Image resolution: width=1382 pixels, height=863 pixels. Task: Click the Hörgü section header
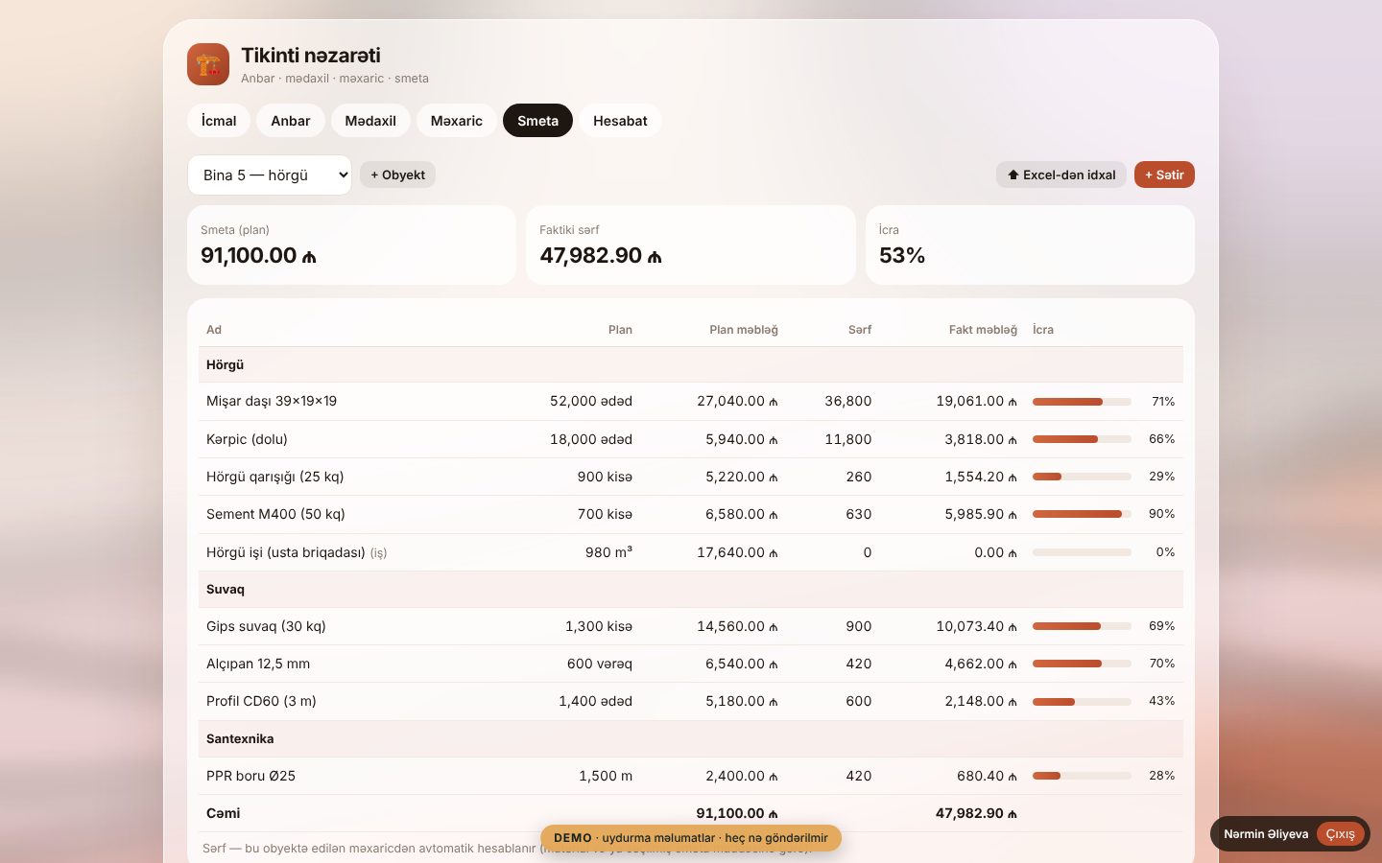point(691,364)
